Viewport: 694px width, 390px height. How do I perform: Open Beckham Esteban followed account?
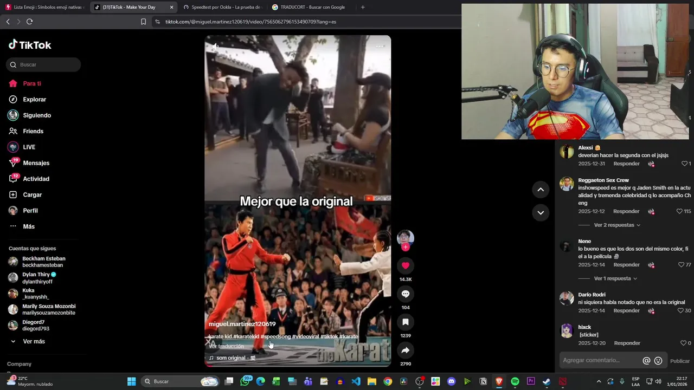42,262
